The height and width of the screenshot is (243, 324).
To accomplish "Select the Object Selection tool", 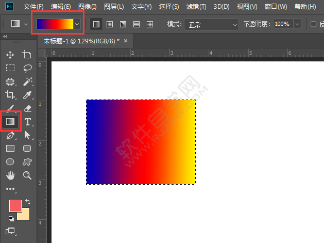I will point(10,82).
